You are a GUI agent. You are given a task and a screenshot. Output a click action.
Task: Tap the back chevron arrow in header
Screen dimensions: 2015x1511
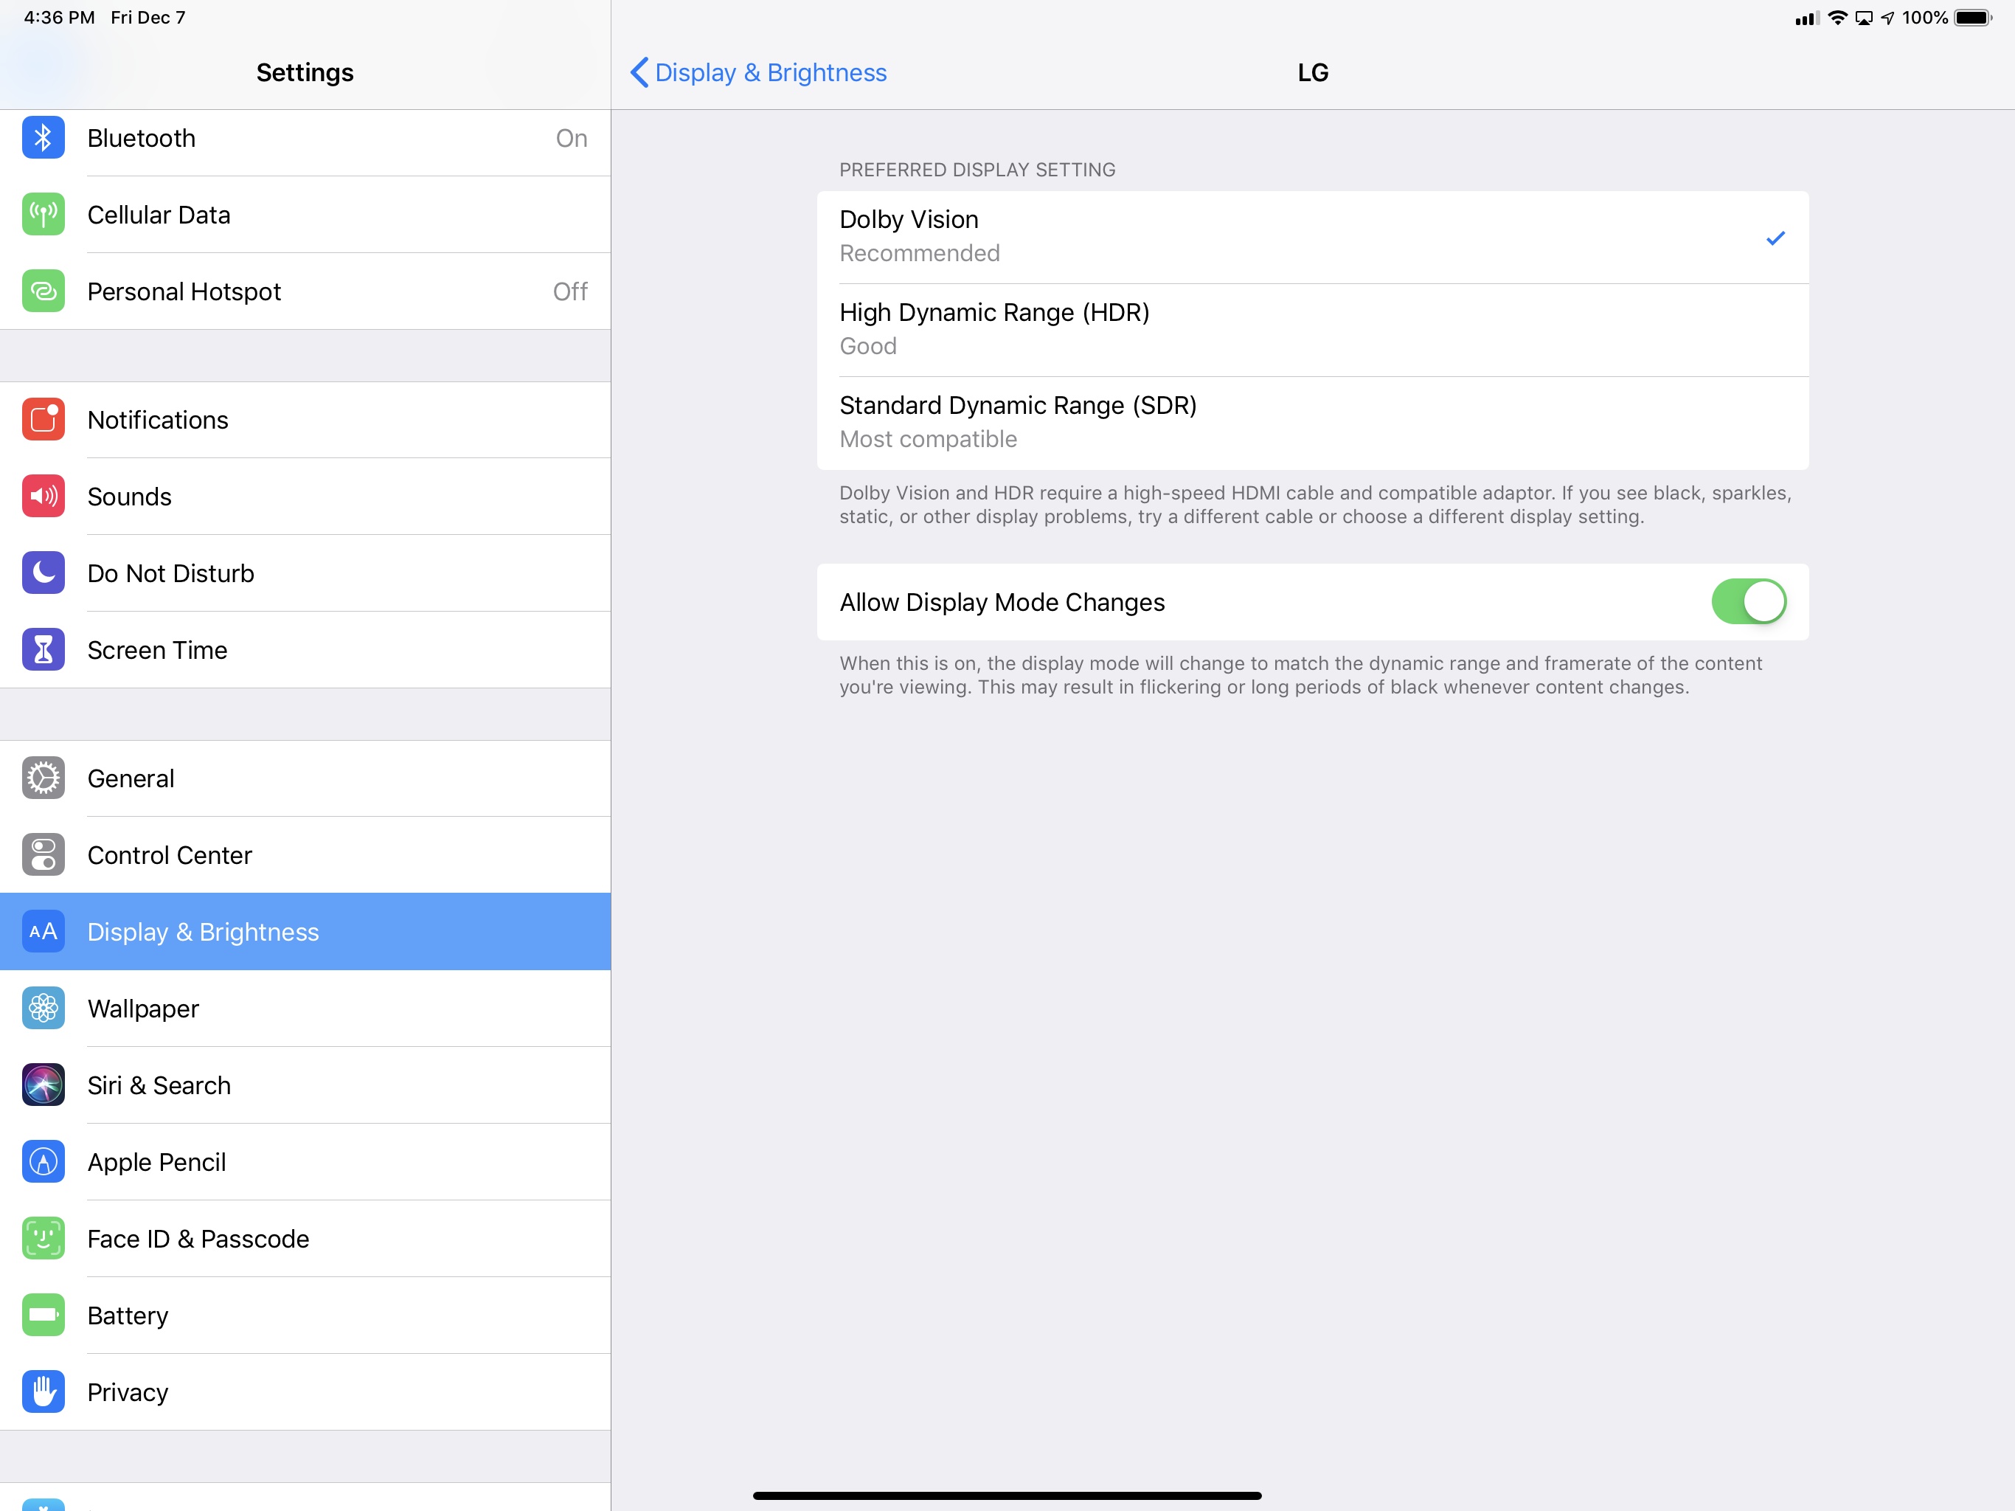coord(639,73)
